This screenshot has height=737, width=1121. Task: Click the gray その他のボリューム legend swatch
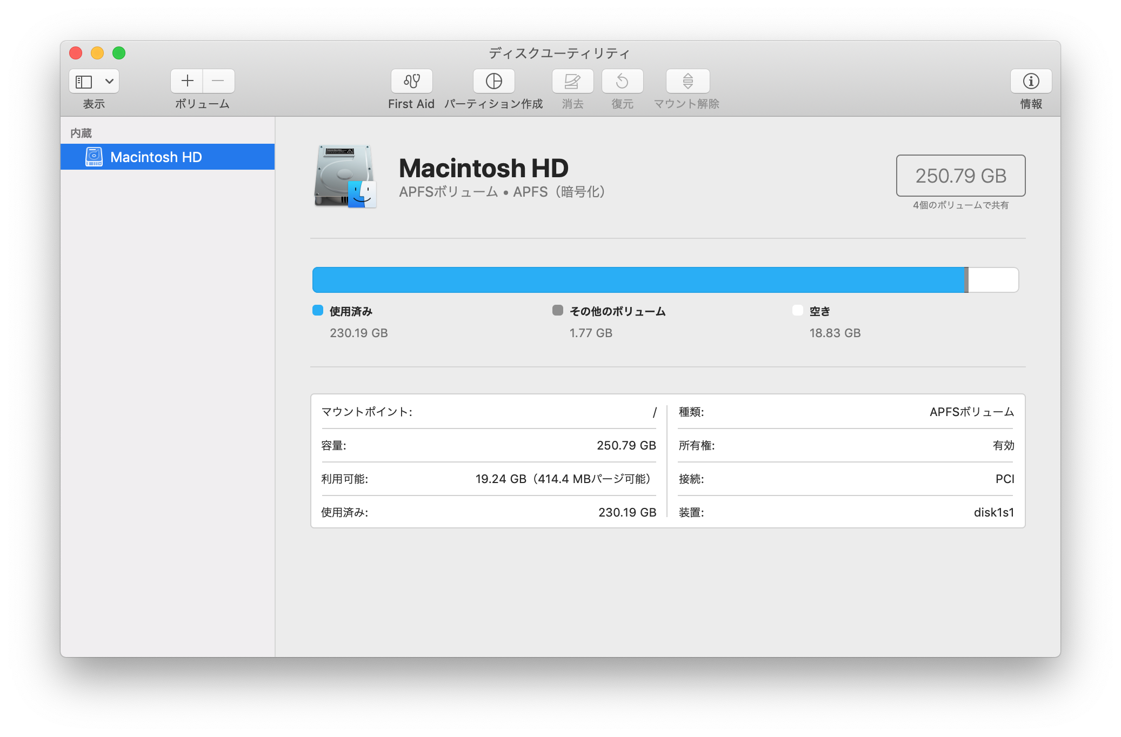tap(558, 310)
